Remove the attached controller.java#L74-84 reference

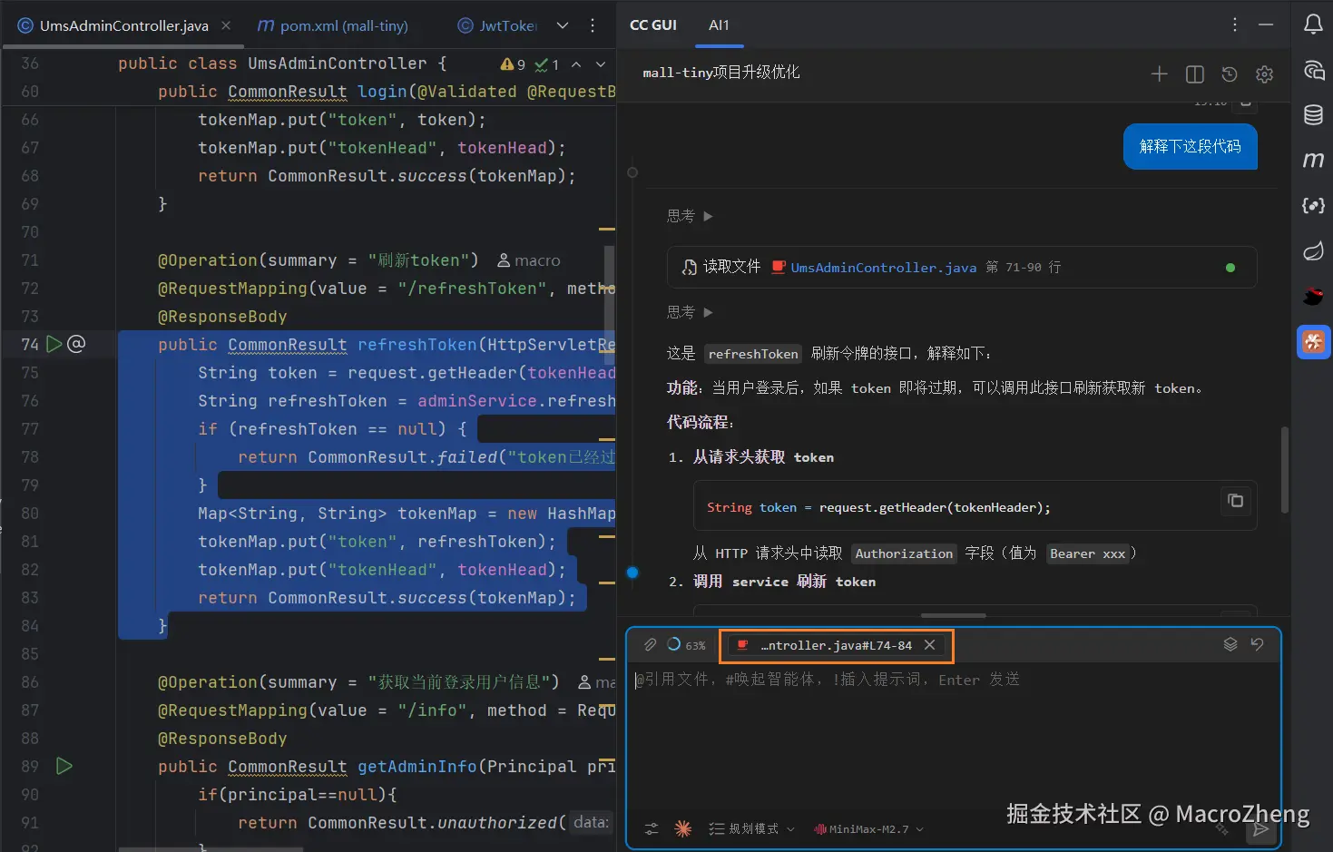click(929, 645)
